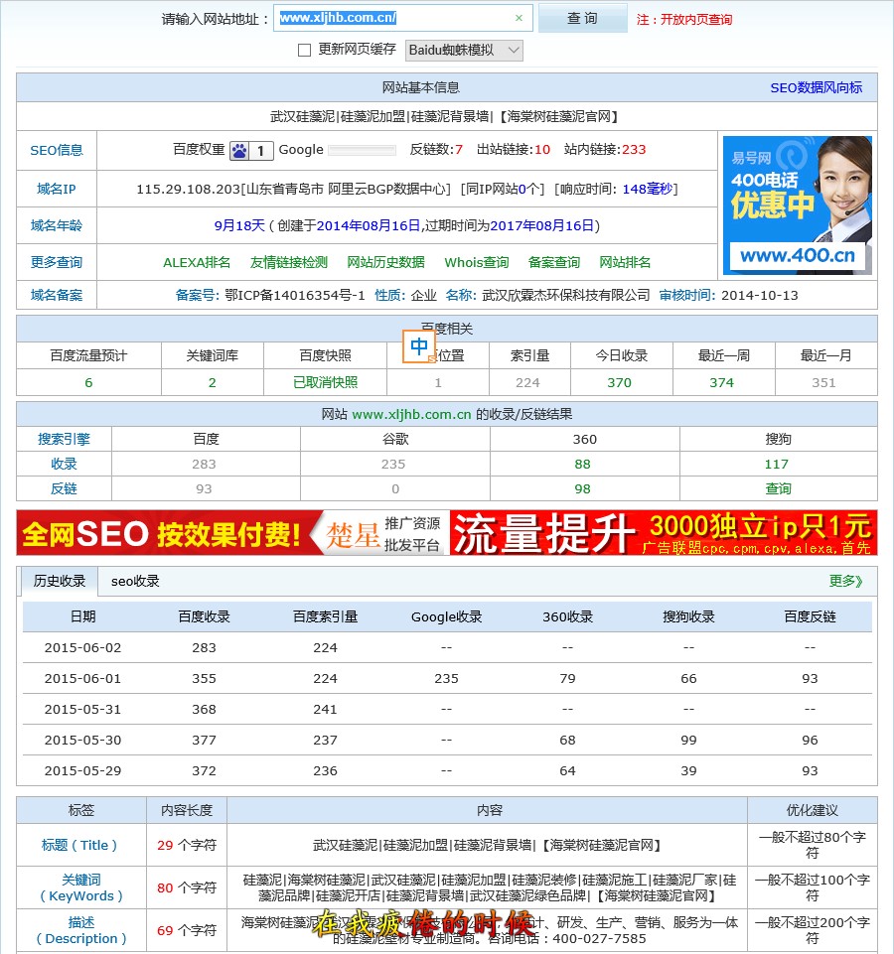
Task: Click the 反链 row label
Action: tap(64, 488)
